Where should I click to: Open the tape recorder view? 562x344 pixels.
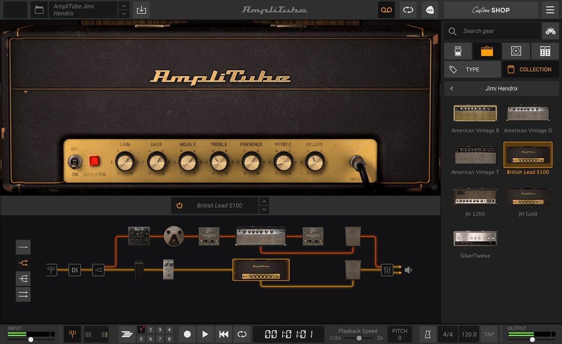[x=386, y=10]
